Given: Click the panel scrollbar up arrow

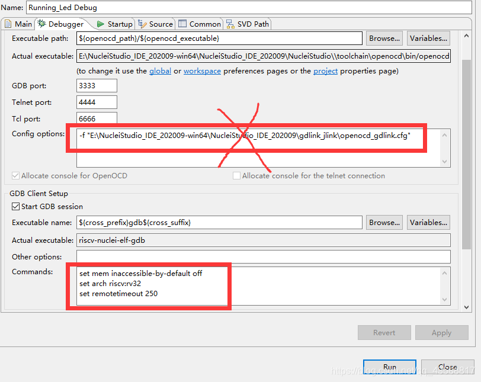Looking at the screenshot, I should pos(467,36).
